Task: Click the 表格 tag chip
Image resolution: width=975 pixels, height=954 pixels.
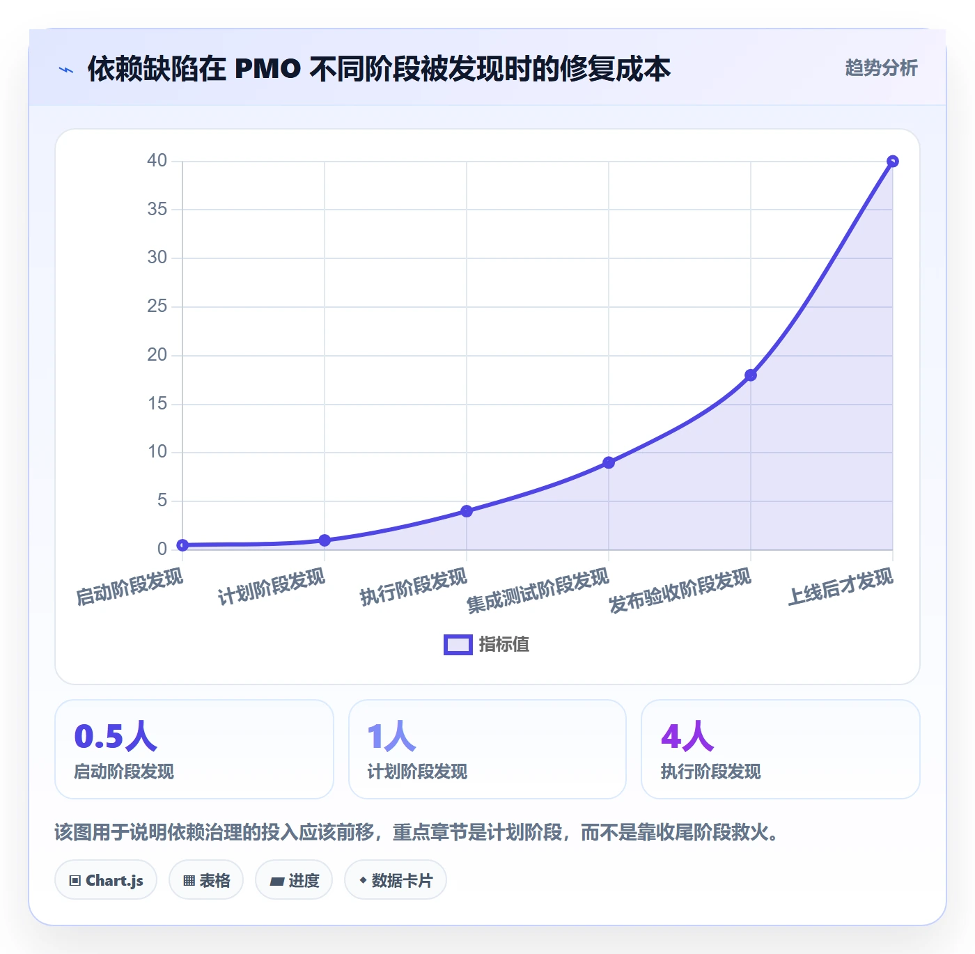Action: pos(206,880)
